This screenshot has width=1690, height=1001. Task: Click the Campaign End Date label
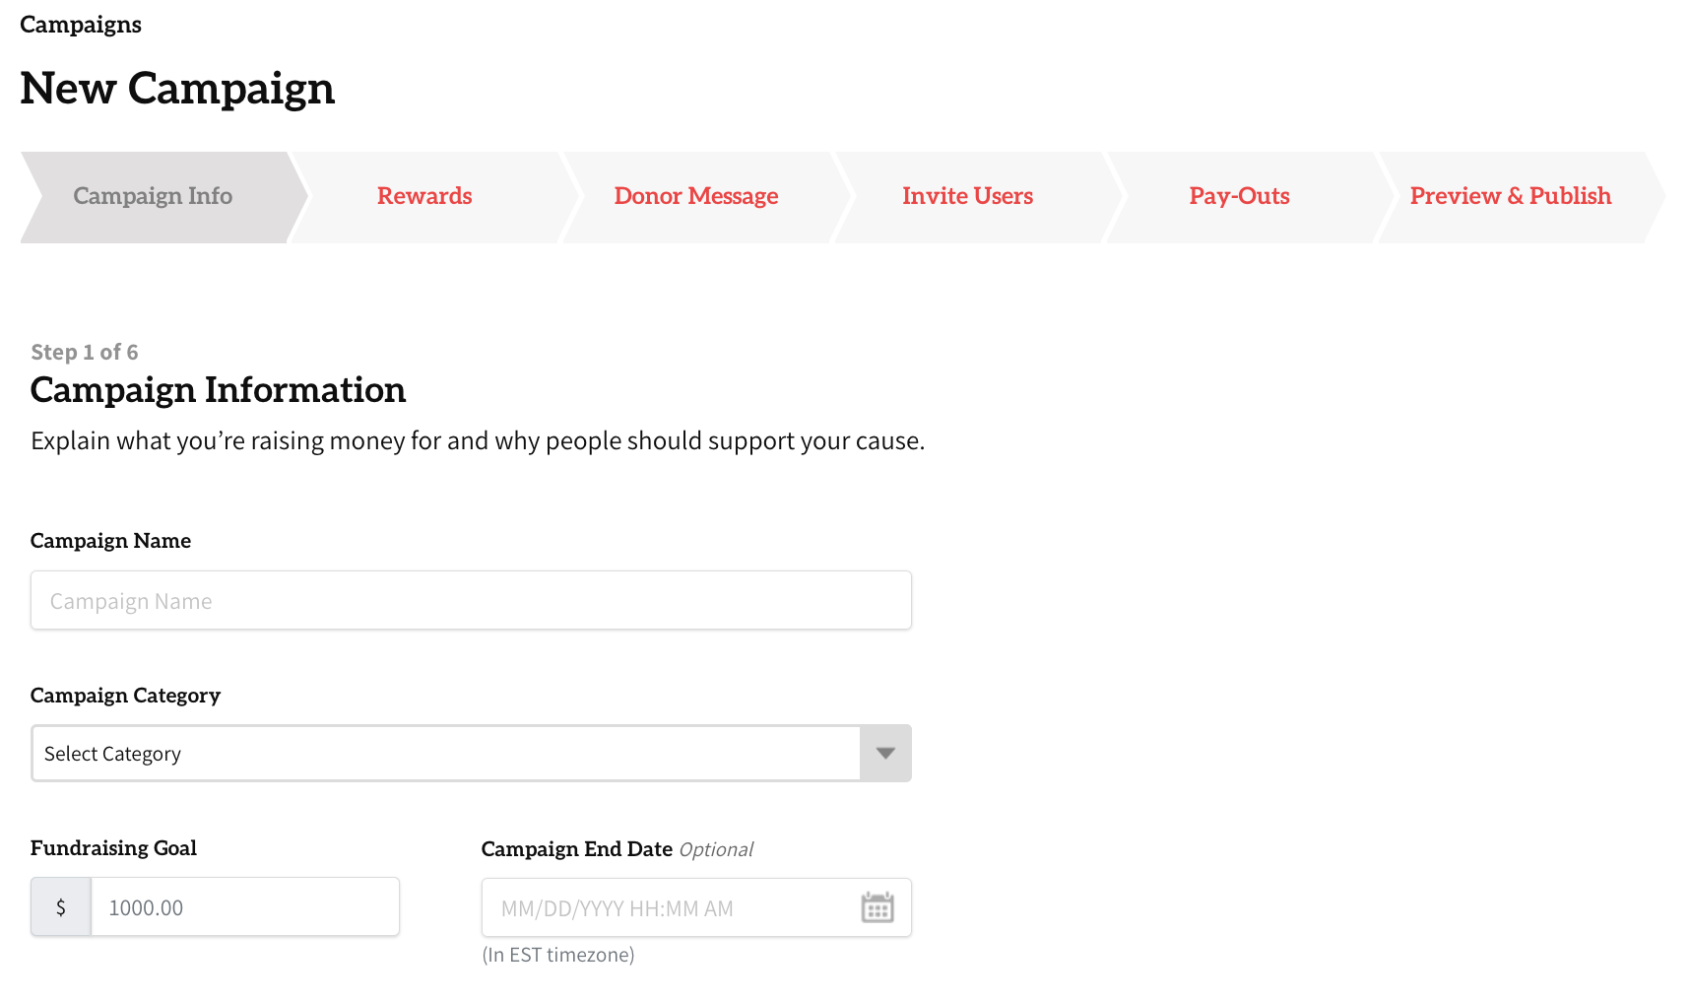[576, 849]
